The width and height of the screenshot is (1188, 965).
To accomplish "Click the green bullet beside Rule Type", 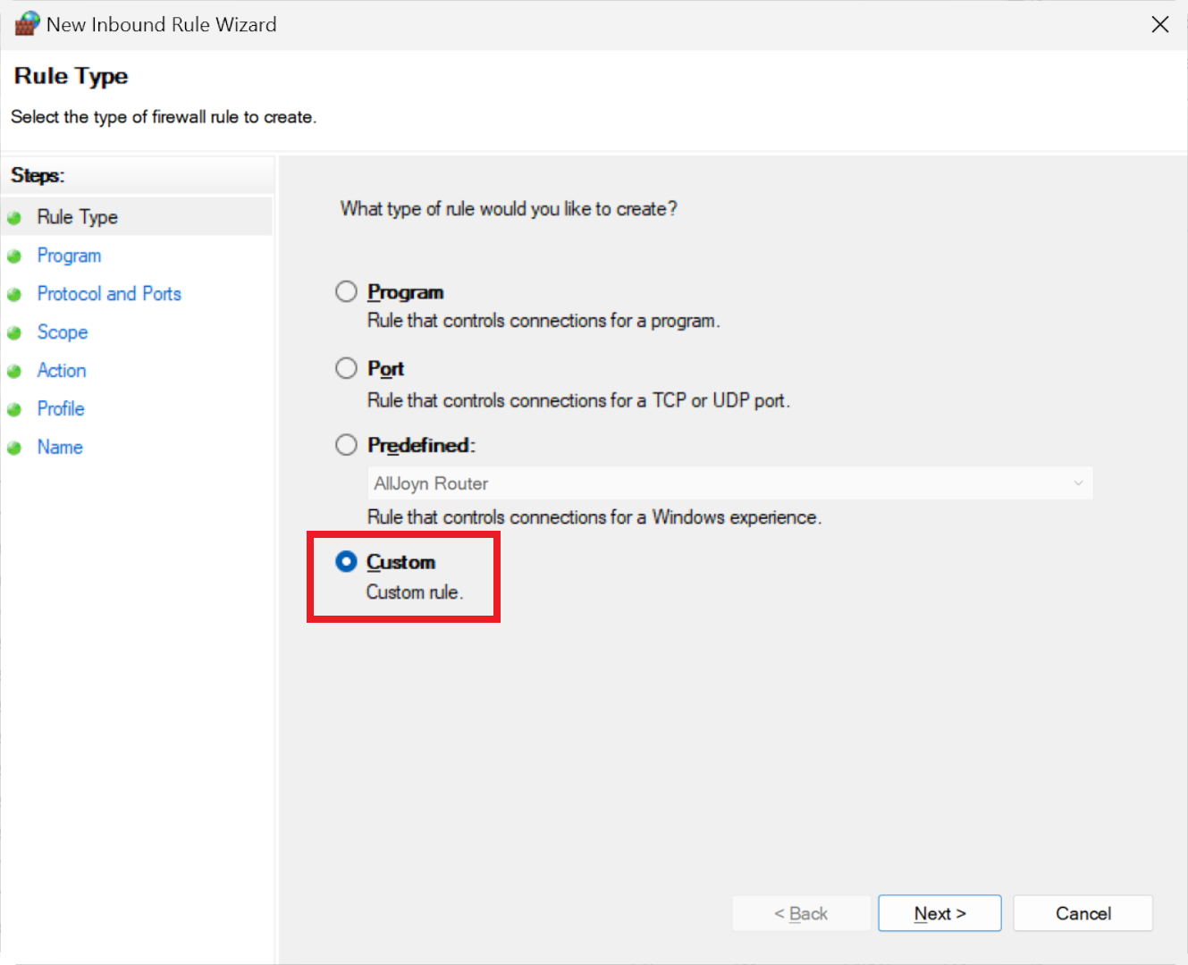I will pos(14,218).
